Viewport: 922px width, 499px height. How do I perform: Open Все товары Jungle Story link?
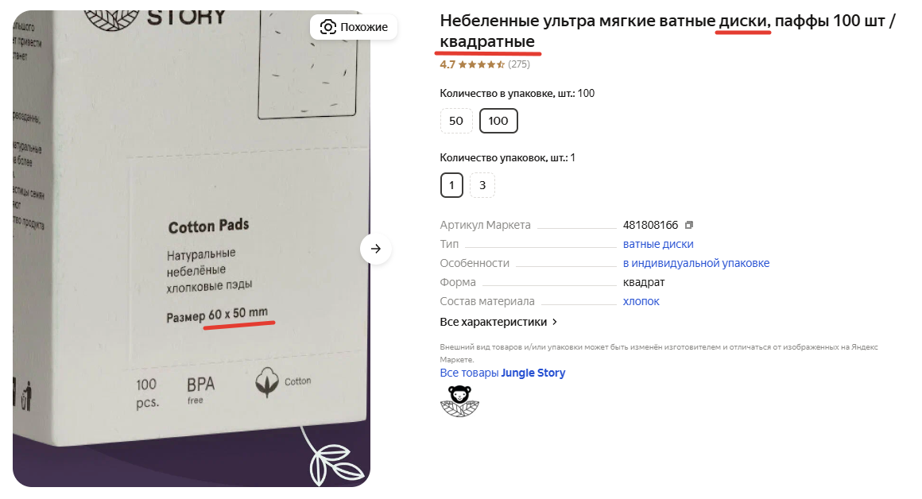503,373
